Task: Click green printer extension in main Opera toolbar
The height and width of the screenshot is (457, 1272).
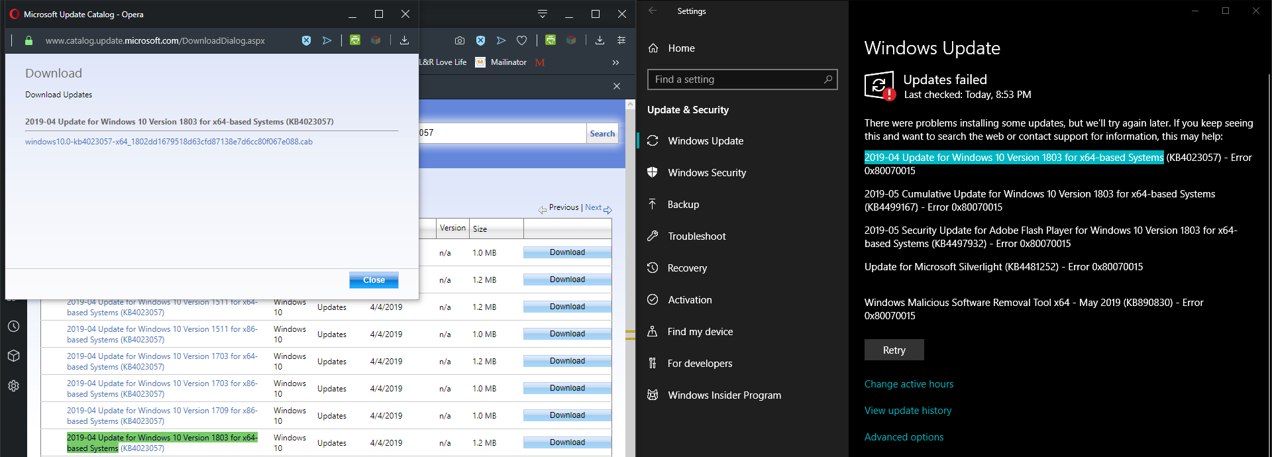Action: [x=551, y=40]
